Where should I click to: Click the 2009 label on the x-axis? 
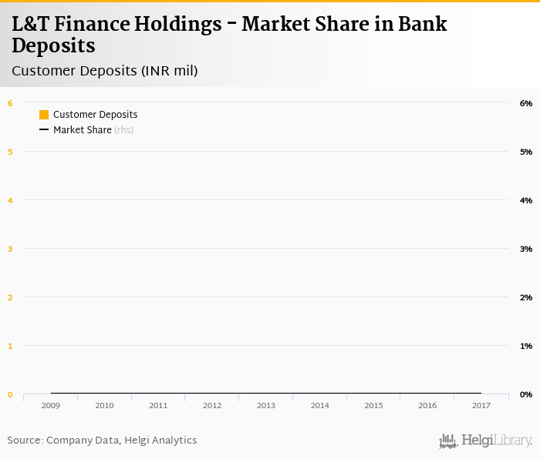point(51,405)
